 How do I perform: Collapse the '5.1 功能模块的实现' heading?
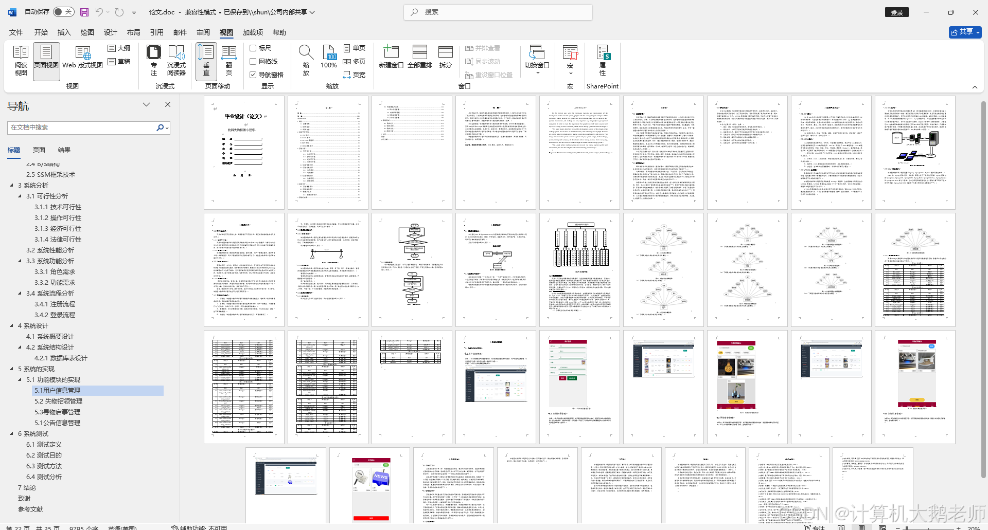[x=20, y=379]
